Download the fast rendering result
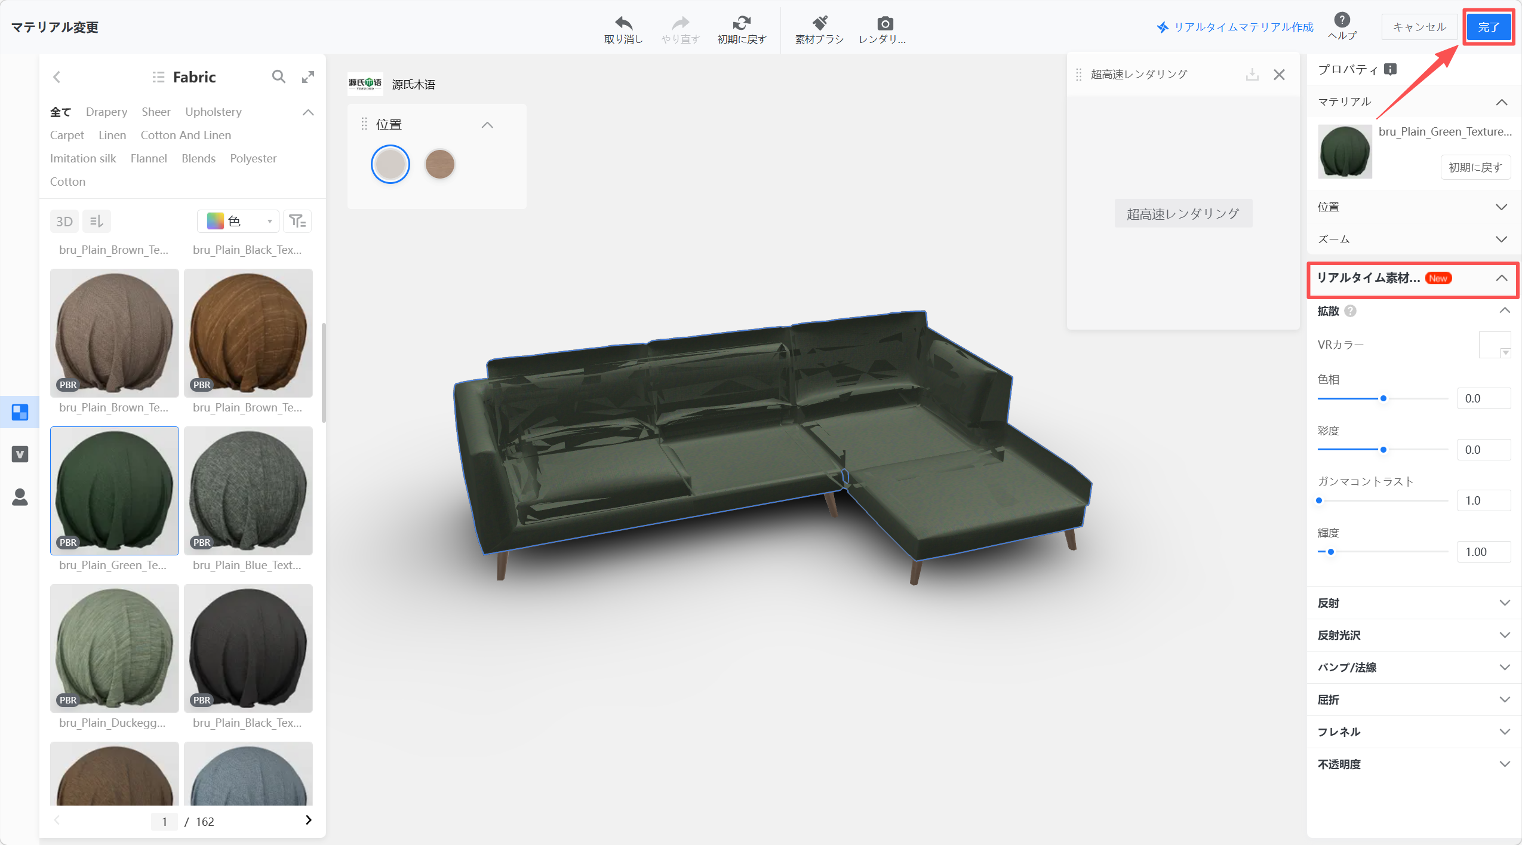The height and width of the screenshot is (845, 1522). tap(1252, 75)
